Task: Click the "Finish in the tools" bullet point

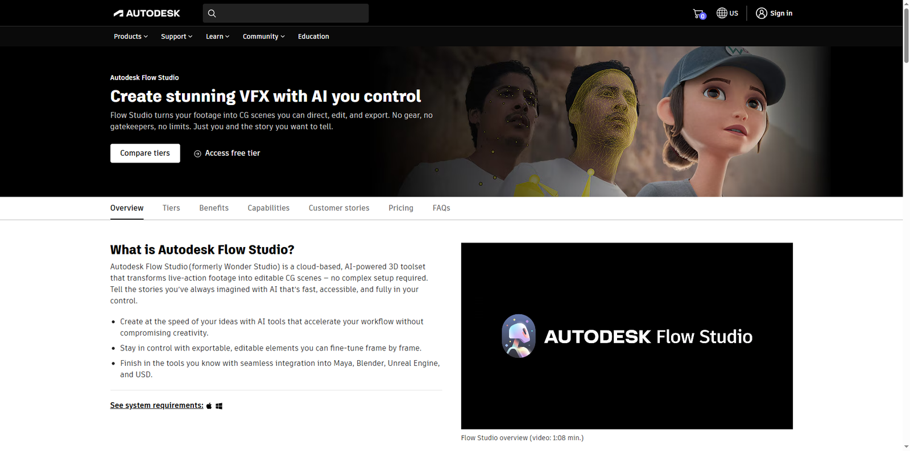Action: (x=280, y=369)
